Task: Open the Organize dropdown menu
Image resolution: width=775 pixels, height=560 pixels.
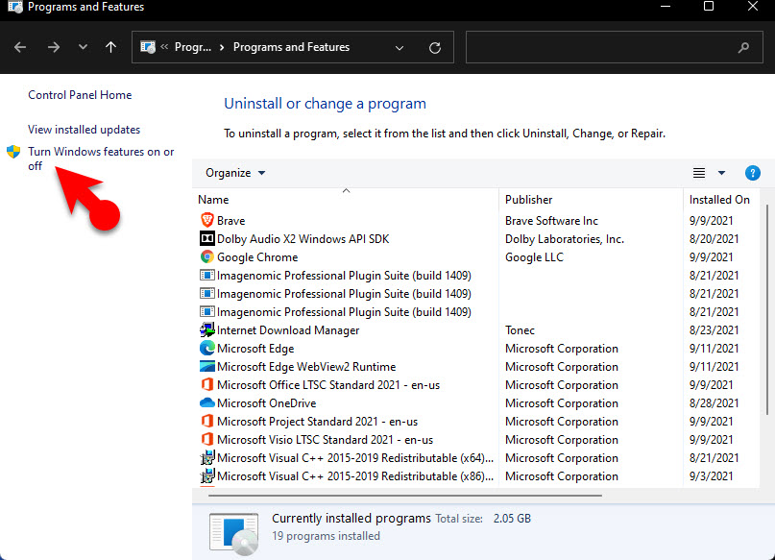Action: pos(235,173)
